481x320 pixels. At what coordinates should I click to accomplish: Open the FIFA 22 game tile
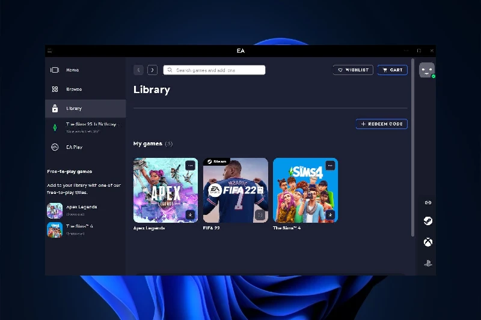236,190
